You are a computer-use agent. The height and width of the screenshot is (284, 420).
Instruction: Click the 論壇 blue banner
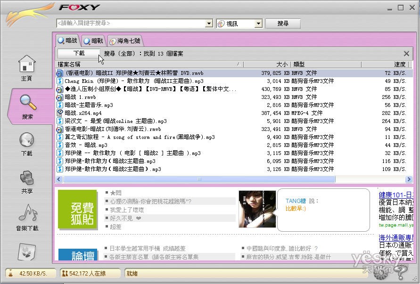click(x=78, y=254)
